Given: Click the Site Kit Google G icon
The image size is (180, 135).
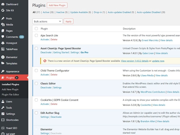Looking at the screenshot, I should pos(3,10).
